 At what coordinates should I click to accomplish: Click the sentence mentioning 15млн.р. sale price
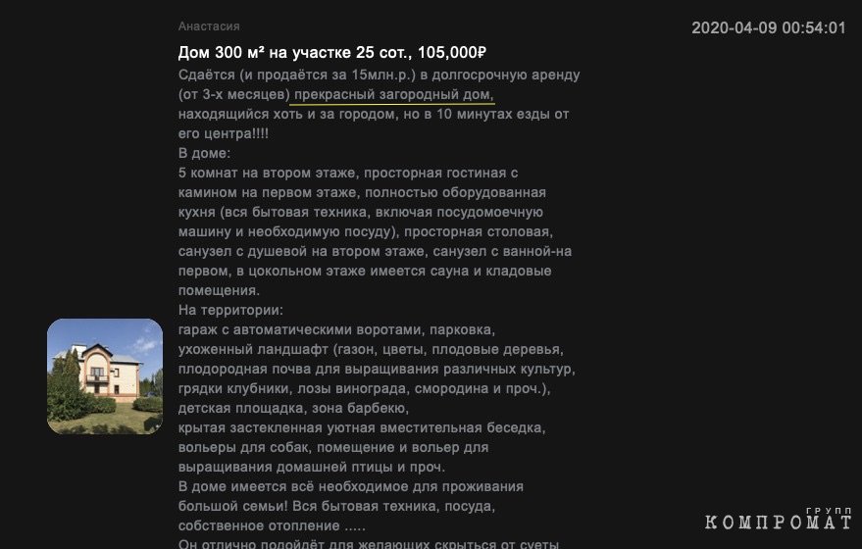point(379,75)
